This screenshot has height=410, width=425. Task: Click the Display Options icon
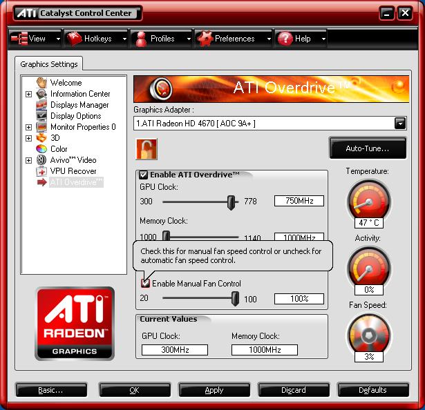click(41, 116)
